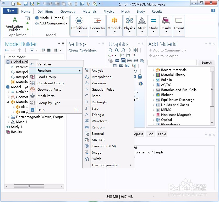Open the File menu

pyautogui.click(x=10, y=11)
